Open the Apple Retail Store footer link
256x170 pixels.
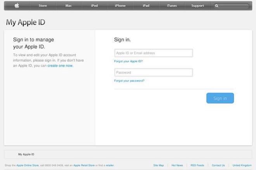(x=84, y=165)
